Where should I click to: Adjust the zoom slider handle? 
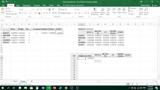(x=147, y=84)
